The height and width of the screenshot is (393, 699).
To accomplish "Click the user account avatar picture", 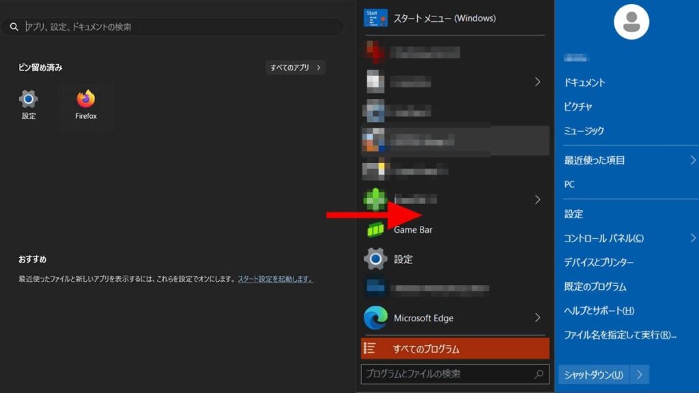I will click(631, 21).
